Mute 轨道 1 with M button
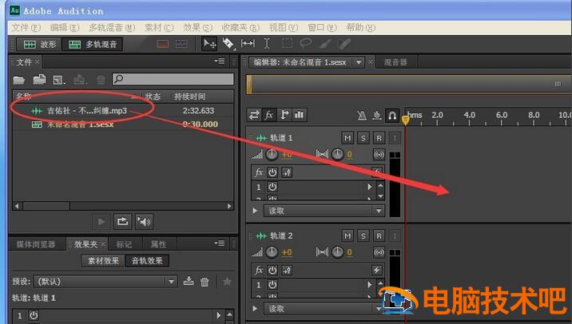This screenshot has height=324, width=572. [348, 138]
